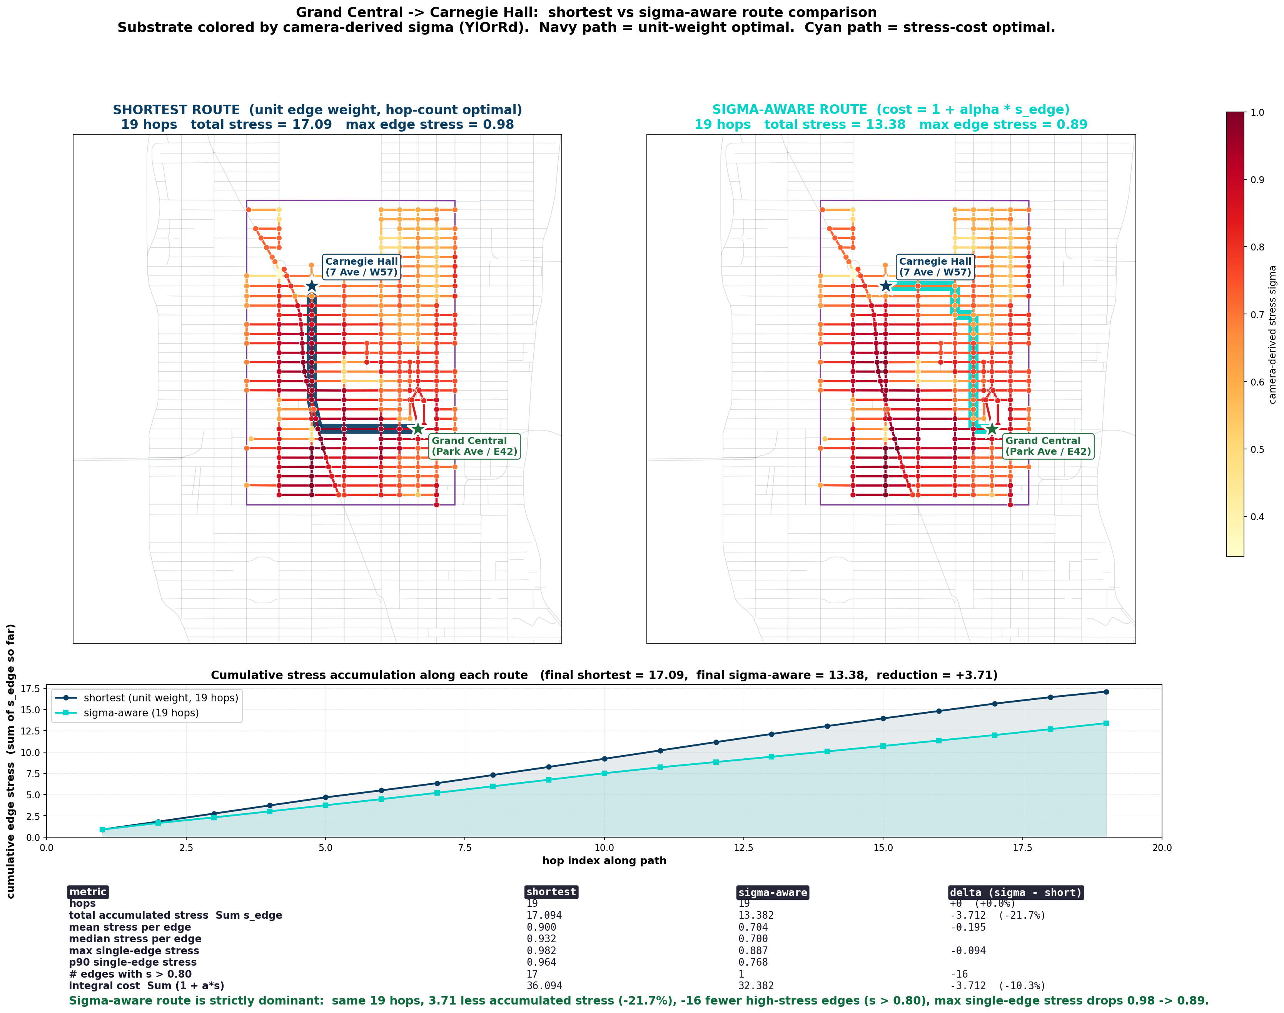This screenshot has width=1284, height=1013.
Task: Click the sigma-aware total stress value 13.382
Action: tap(756, 915)
